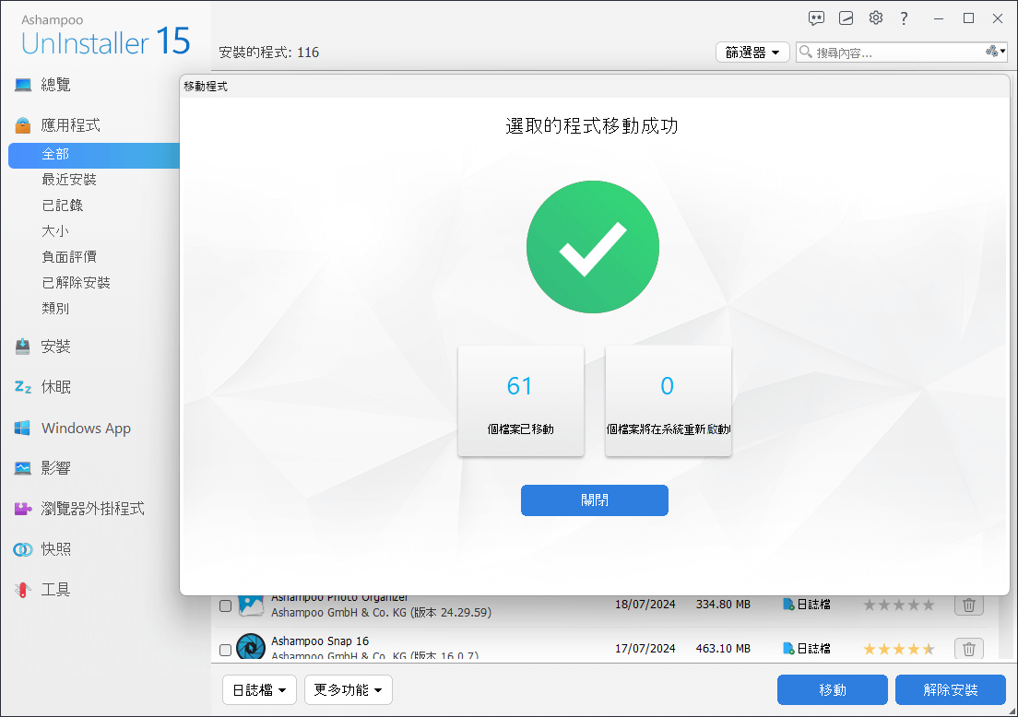1018x717 pixels.
Task: Click star rating for Ashampoo Snap 16
Action: click(x=898, y=649)
